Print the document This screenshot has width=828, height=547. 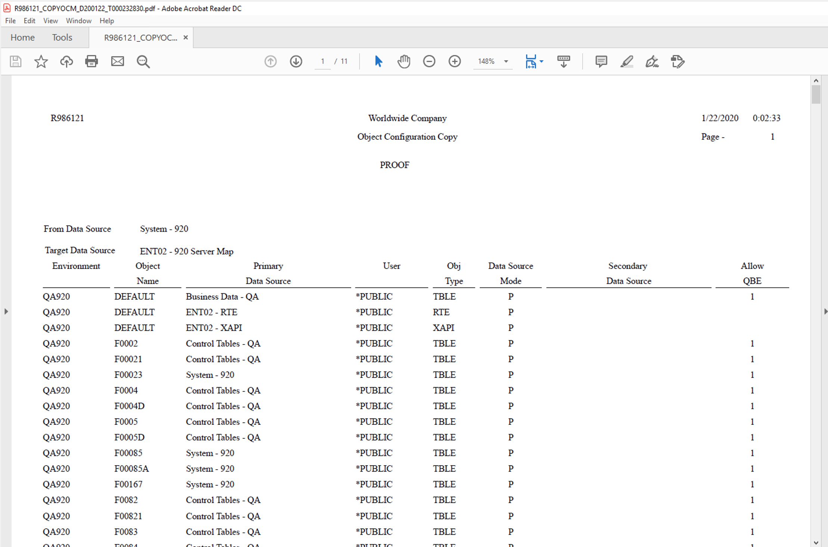tap(92, 61)
